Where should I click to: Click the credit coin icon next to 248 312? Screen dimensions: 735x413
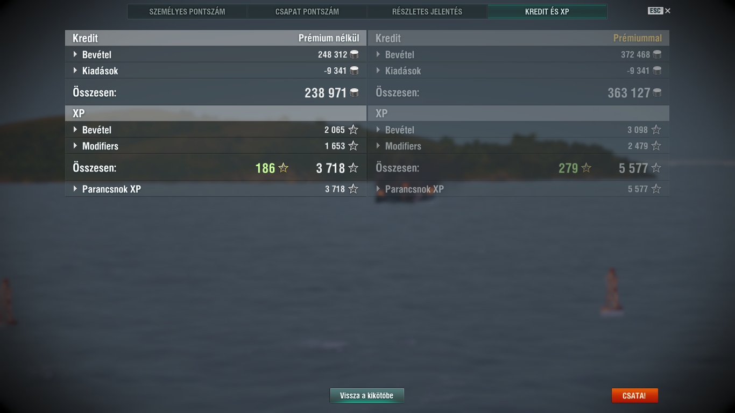[x=354, y=54]
